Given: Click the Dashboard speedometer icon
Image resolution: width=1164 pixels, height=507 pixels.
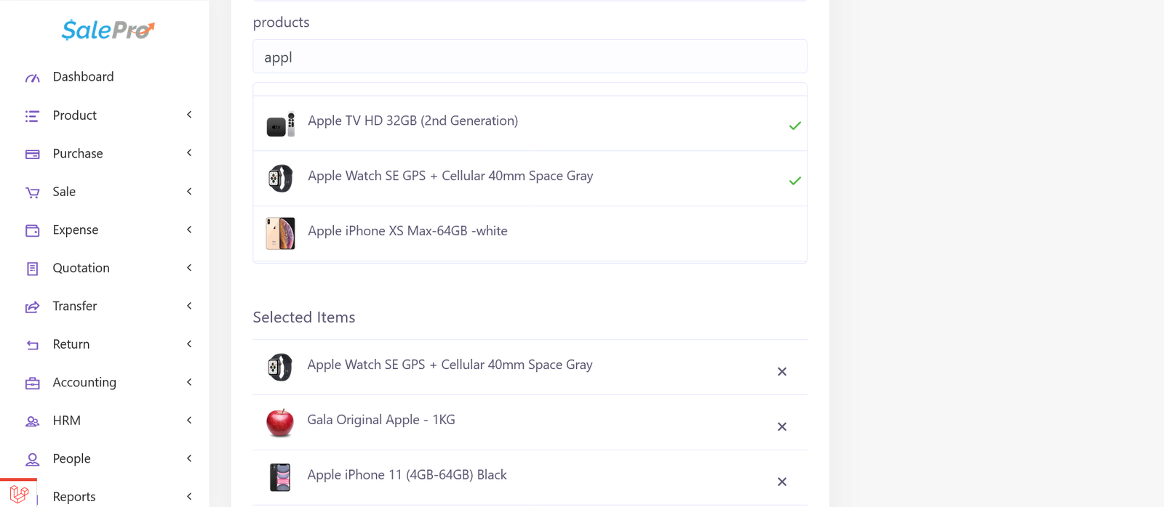Looking at the screenshot, I should [x=33, y=78].
